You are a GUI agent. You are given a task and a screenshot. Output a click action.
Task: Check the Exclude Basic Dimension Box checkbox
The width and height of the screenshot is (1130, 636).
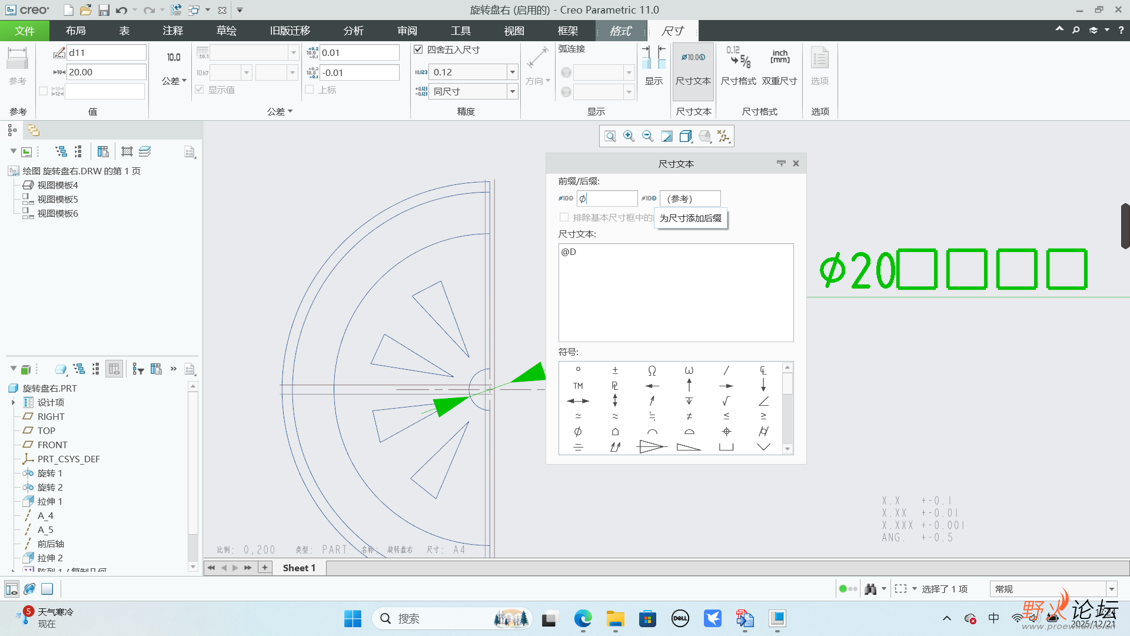pos(564,217)
